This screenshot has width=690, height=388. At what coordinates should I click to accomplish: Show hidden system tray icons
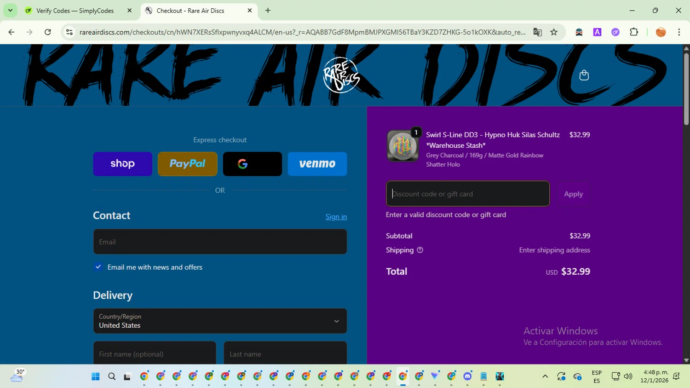pos(545,376)
